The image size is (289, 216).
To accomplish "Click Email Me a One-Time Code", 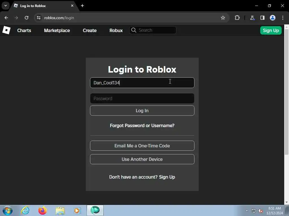I will coord(142,146).
